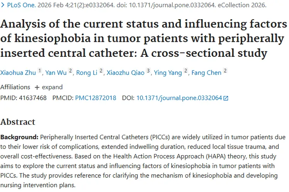
Task: Open the PMC12872018 full-text link
Action: [x=96, y=98]
